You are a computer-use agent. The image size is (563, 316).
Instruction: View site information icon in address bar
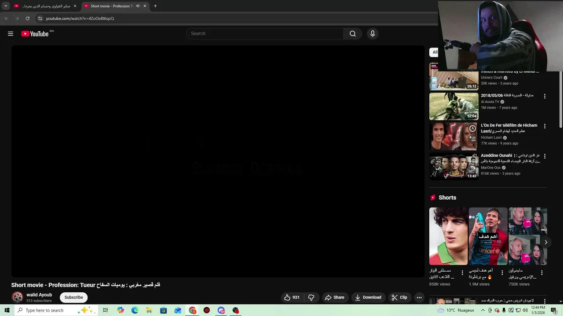tap(40, 18)
